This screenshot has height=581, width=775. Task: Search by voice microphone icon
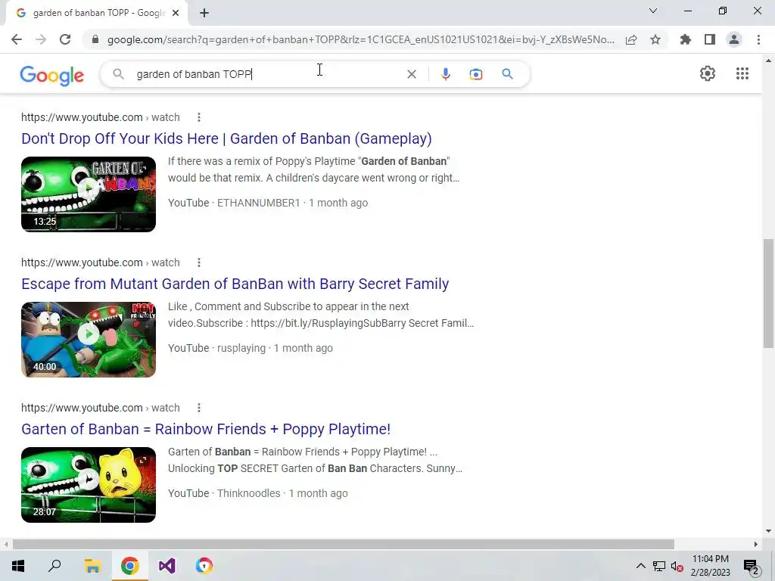(445, 74)
